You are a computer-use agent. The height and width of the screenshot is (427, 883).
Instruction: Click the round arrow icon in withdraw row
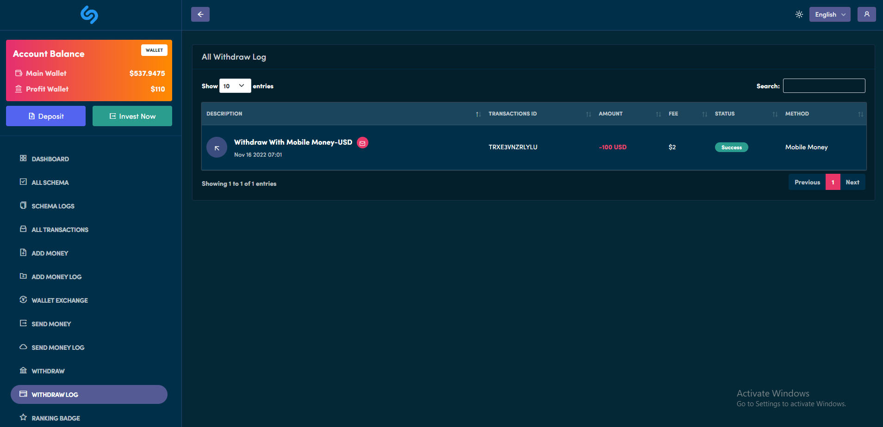click(217, 147)
